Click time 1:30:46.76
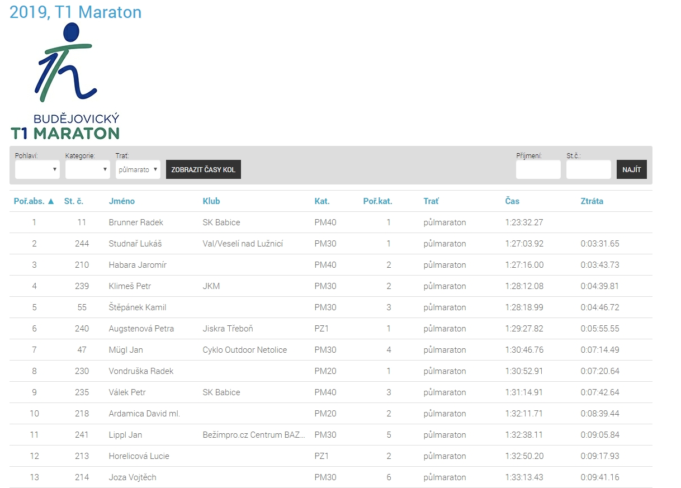Screen dimensions: 681x488 524,350
